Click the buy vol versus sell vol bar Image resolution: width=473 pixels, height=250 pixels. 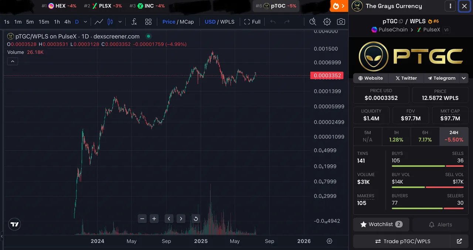click(428, 187)
